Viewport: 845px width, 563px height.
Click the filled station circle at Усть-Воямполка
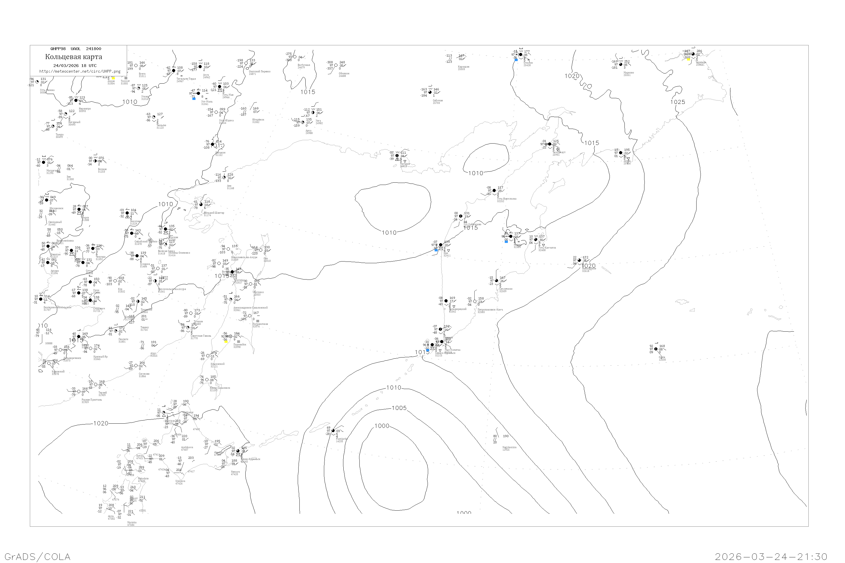494,191
